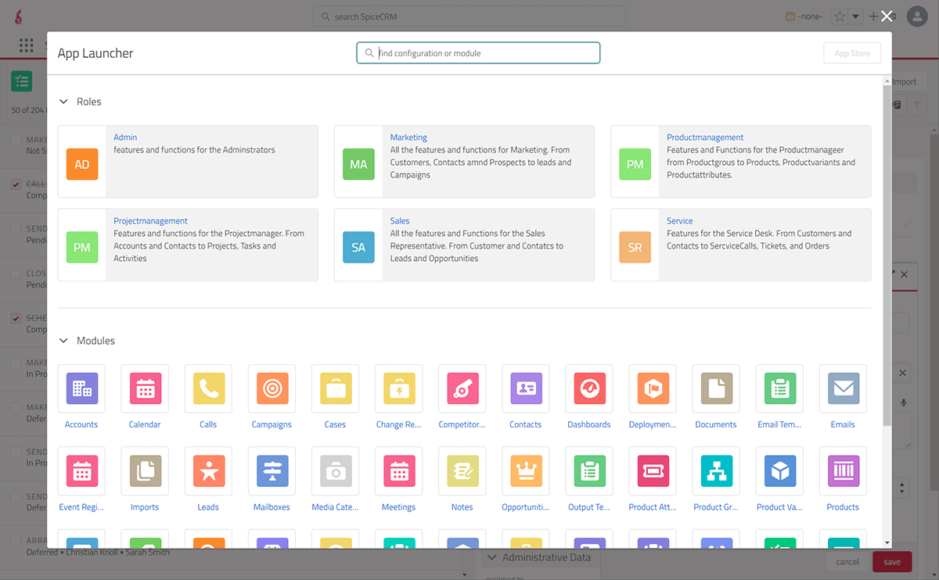This screenshot has height=580, width=939.
Task: Open the Products barcode icon
Action: pos(843,471)
